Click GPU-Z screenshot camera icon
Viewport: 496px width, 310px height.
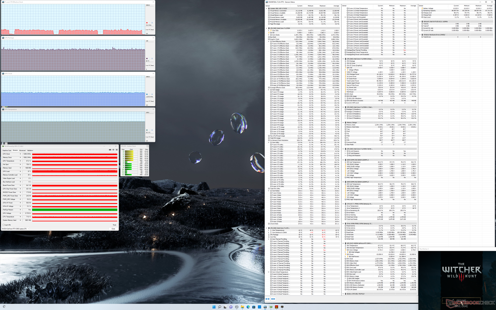110,150
